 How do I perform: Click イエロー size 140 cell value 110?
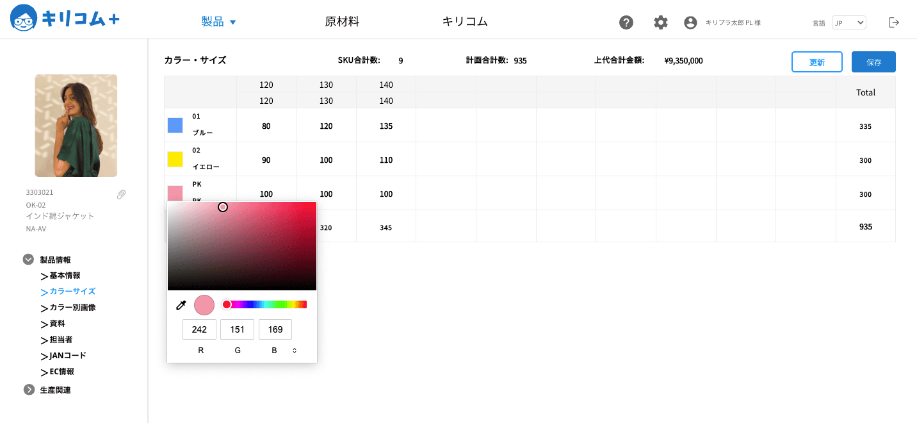[386, 160]
